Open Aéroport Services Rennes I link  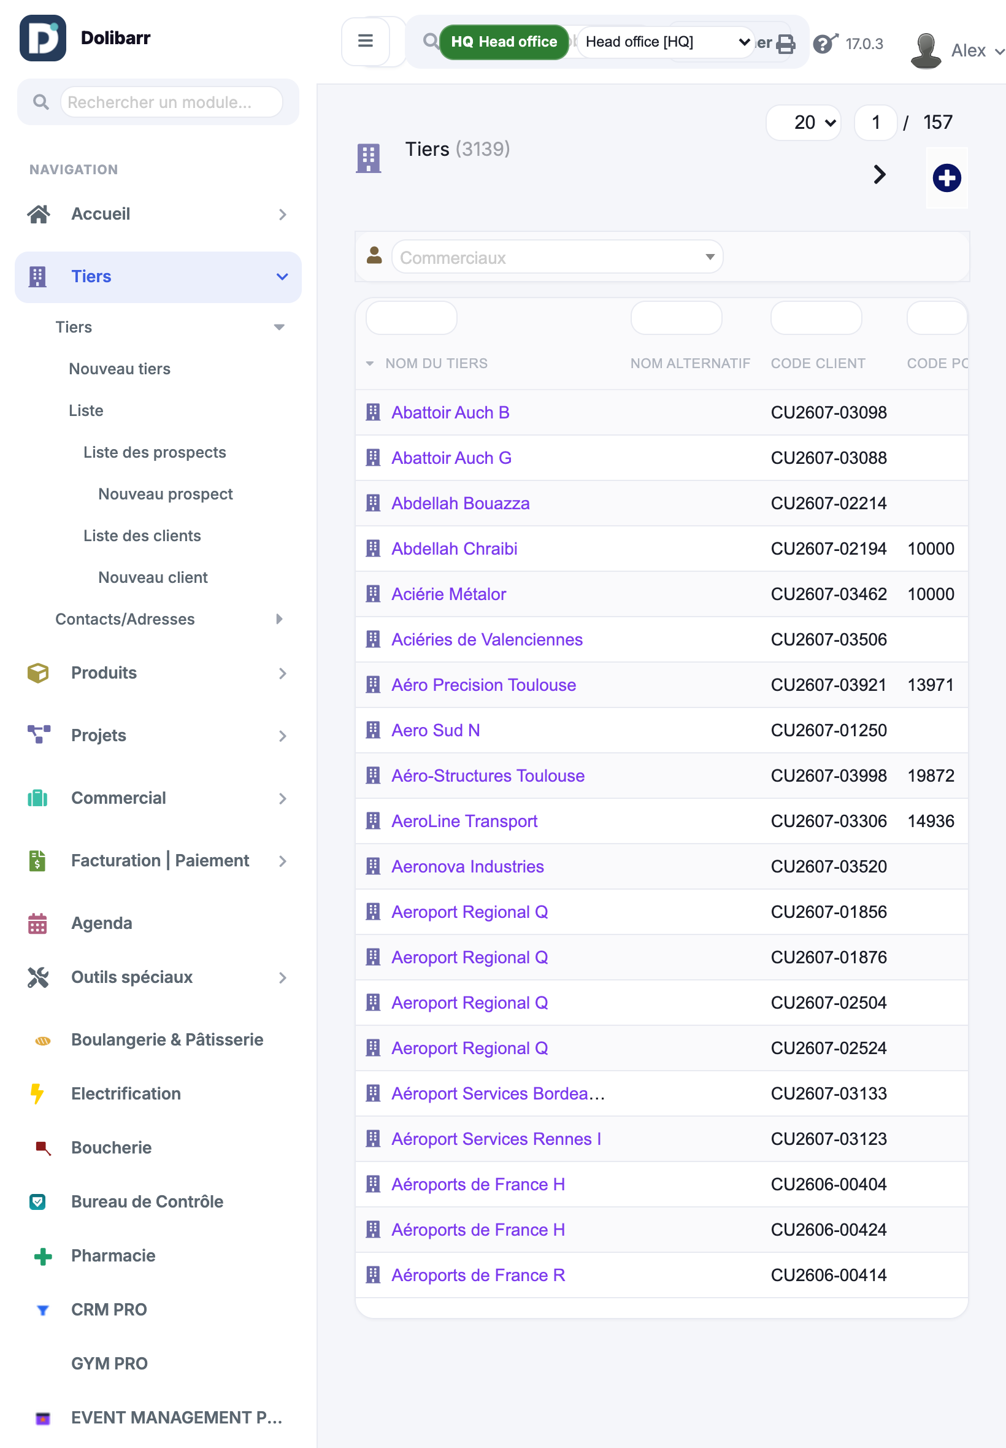pos(496,1139)
